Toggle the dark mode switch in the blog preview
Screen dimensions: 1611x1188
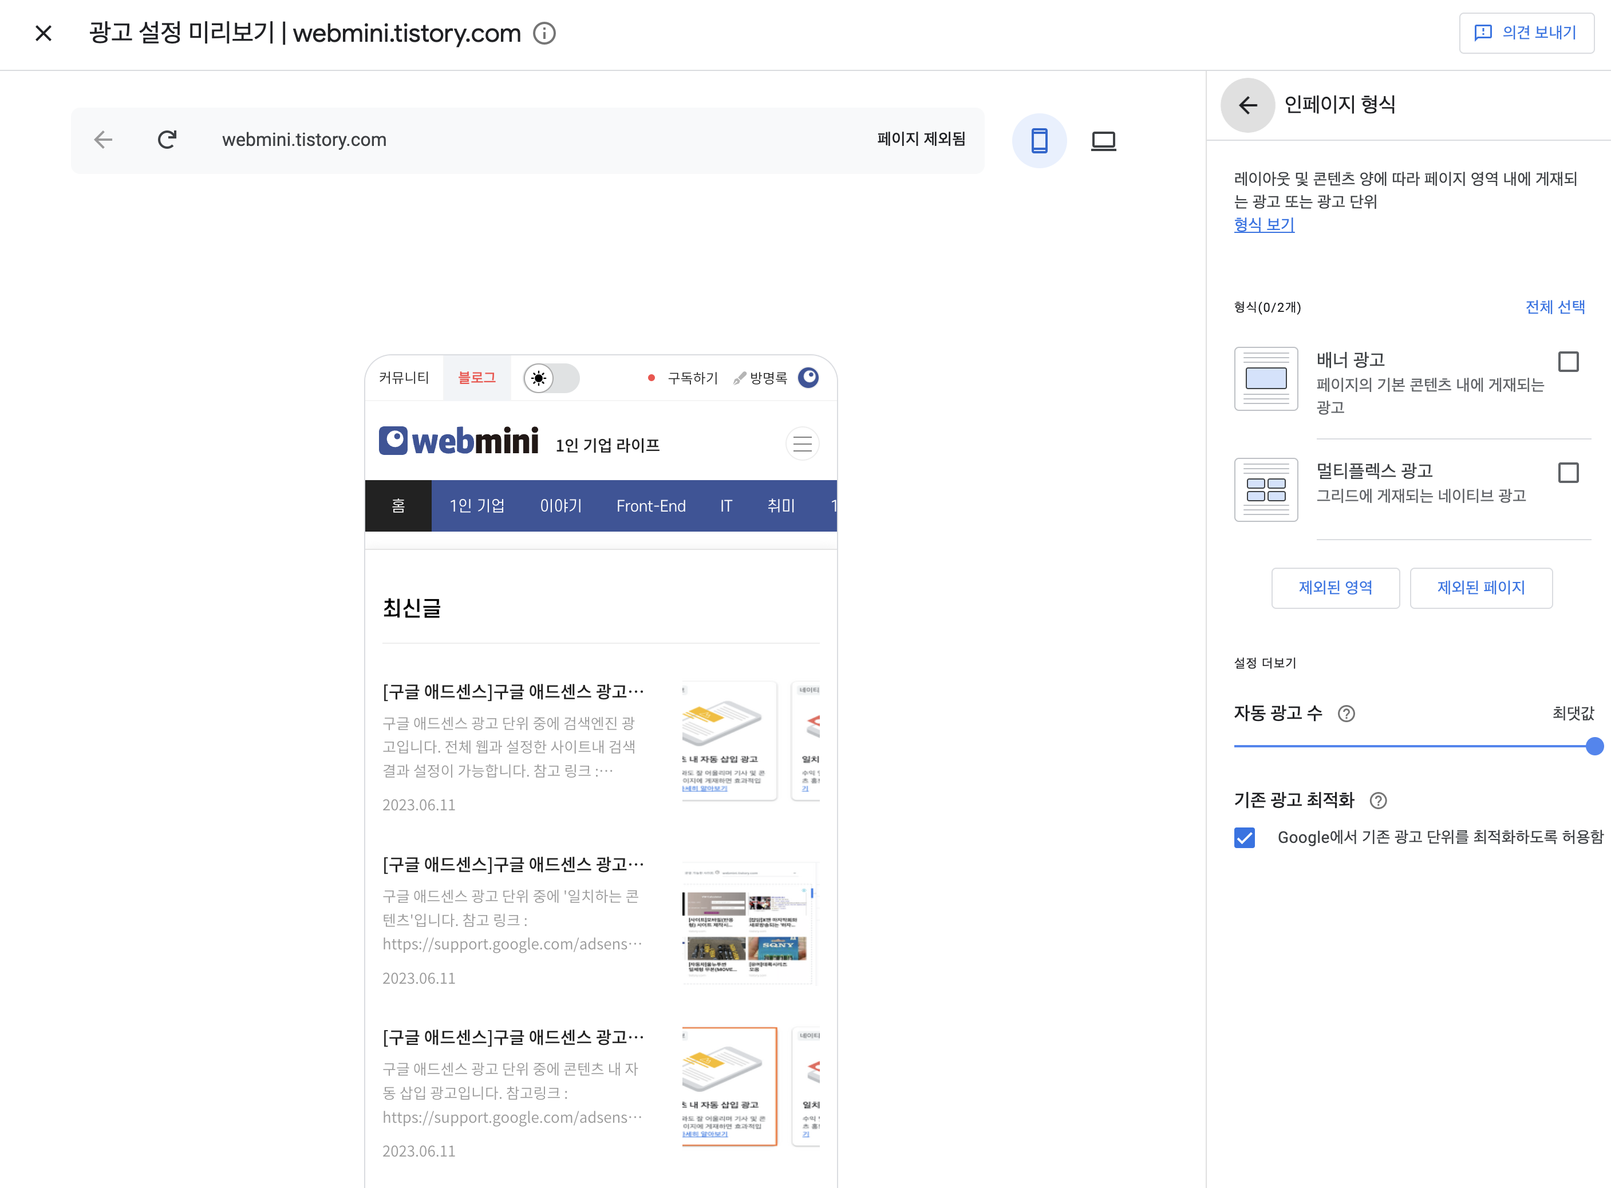(x=551, y=378)
